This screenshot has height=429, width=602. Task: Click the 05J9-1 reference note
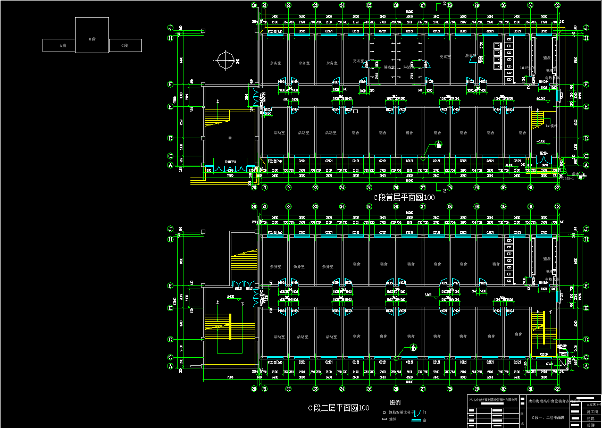568,179
